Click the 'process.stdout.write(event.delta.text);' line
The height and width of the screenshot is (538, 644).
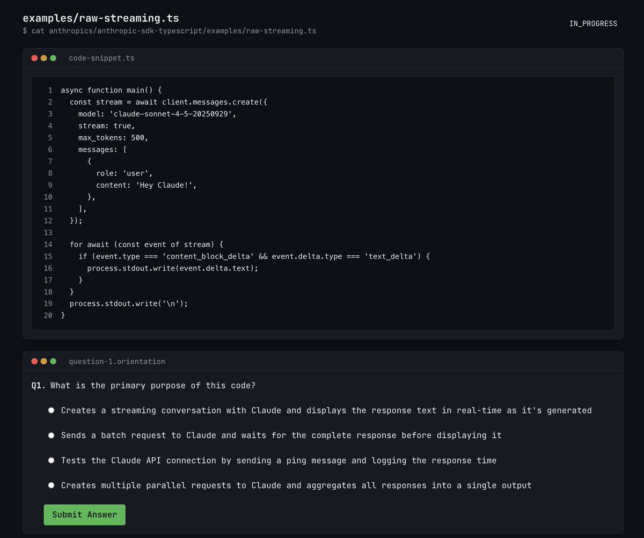tap(172, 268)
